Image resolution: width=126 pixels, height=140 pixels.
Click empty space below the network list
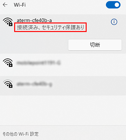tap(63, 110)
